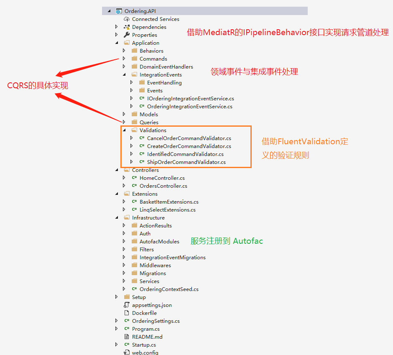Click the C# icon beside Startup.cs
The width and height of the screenshot is (393, 355).
coord(127,345)
